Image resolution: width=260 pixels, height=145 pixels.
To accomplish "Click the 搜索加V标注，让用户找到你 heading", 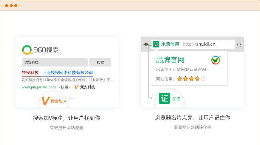I will point(66,118).
